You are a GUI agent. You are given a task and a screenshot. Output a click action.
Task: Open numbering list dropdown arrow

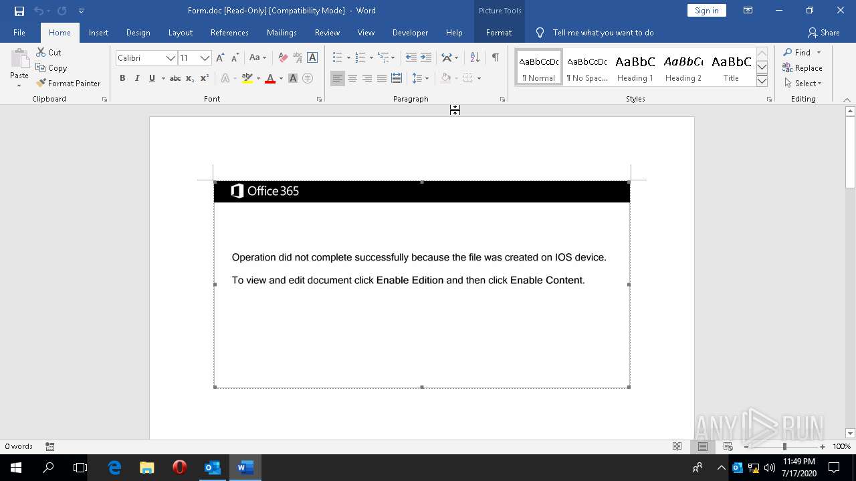coord(371,58)
